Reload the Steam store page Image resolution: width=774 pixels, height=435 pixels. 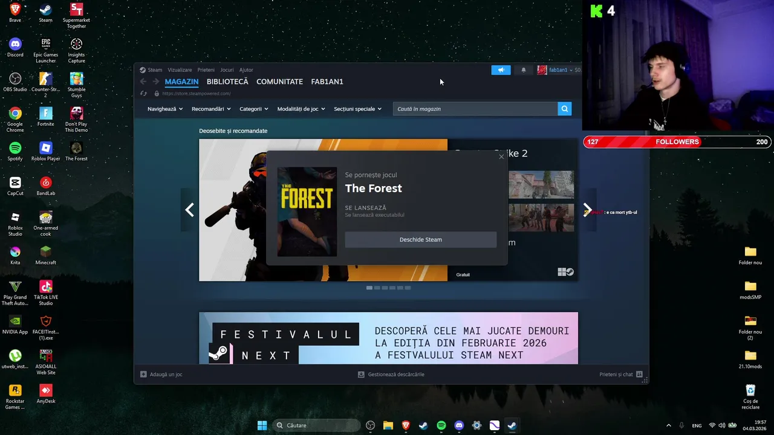tap(143, 94)
